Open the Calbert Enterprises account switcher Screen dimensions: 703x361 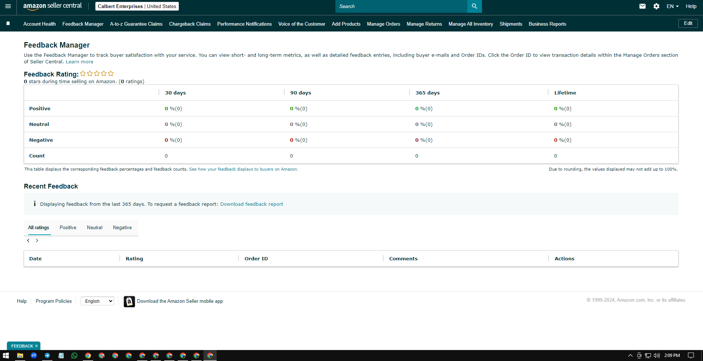point(137,6)
